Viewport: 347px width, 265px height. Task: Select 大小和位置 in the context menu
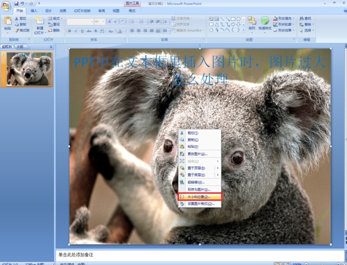[x=200, y=196]
